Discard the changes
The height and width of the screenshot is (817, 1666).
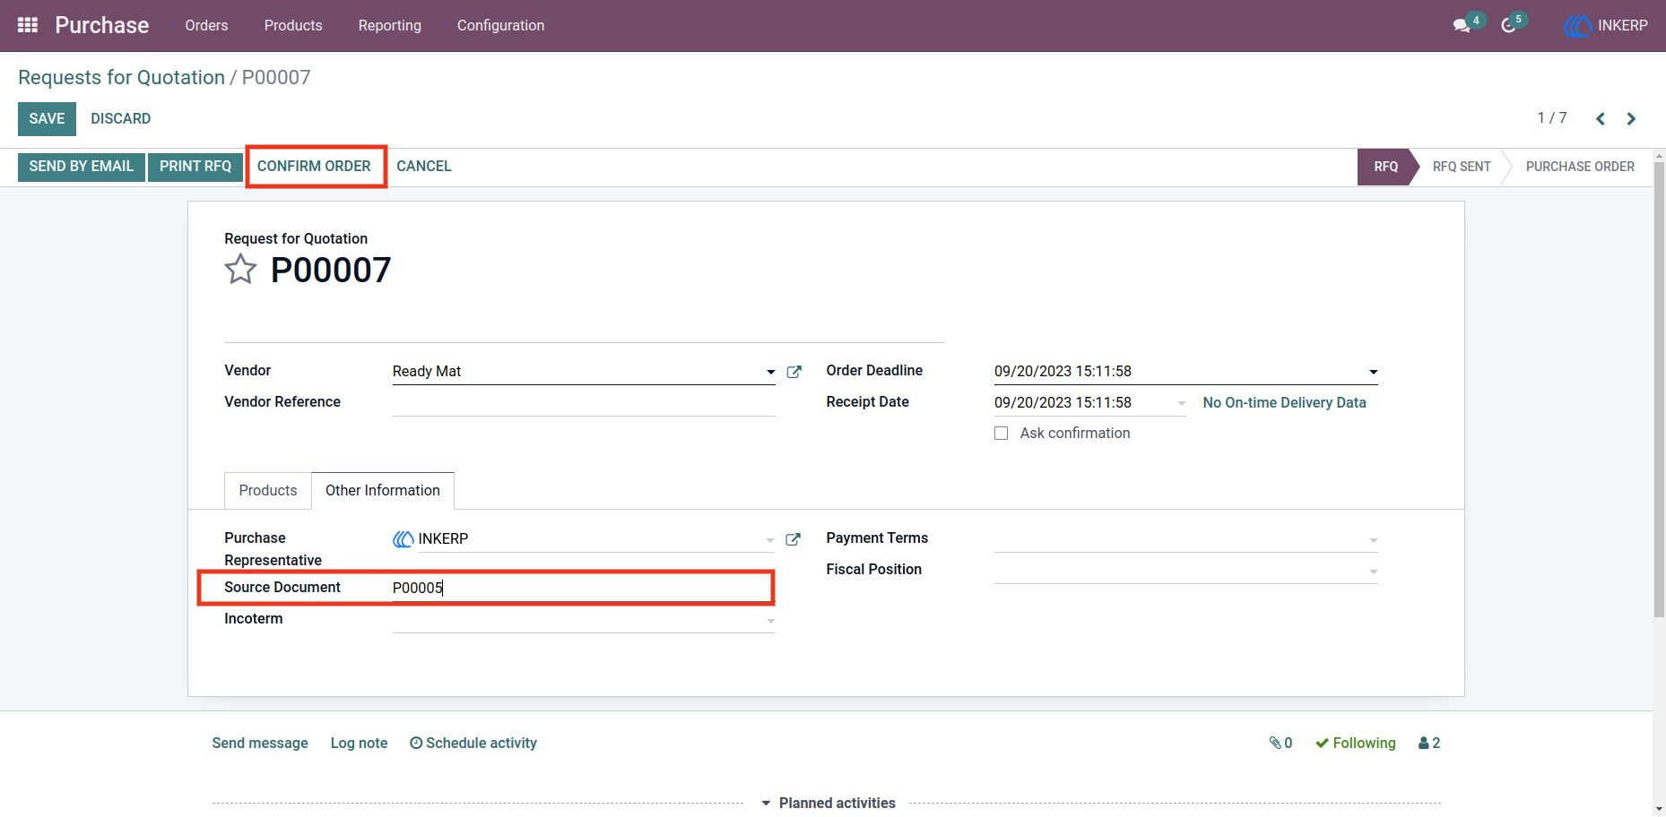click(x=120, y=118)
